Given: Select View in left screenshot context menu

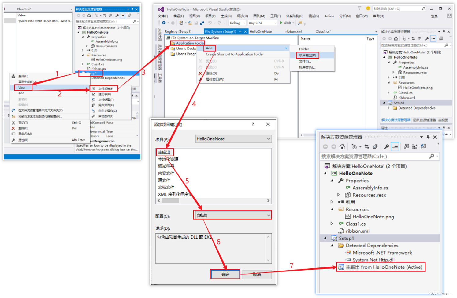Looking at the screenshot, I should 21,88.
